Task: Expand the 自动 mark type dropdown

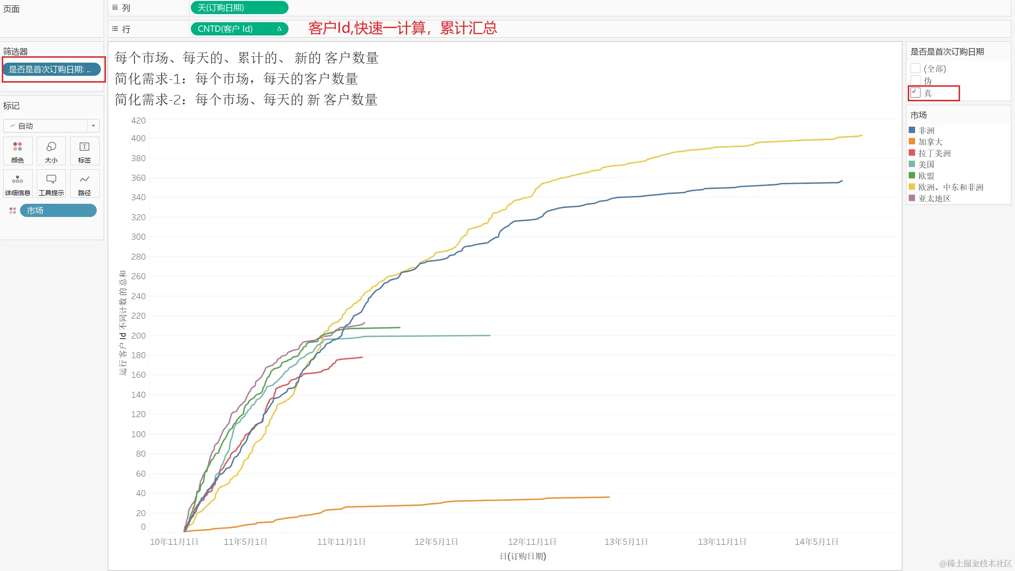Action: (x=93, y=126)
